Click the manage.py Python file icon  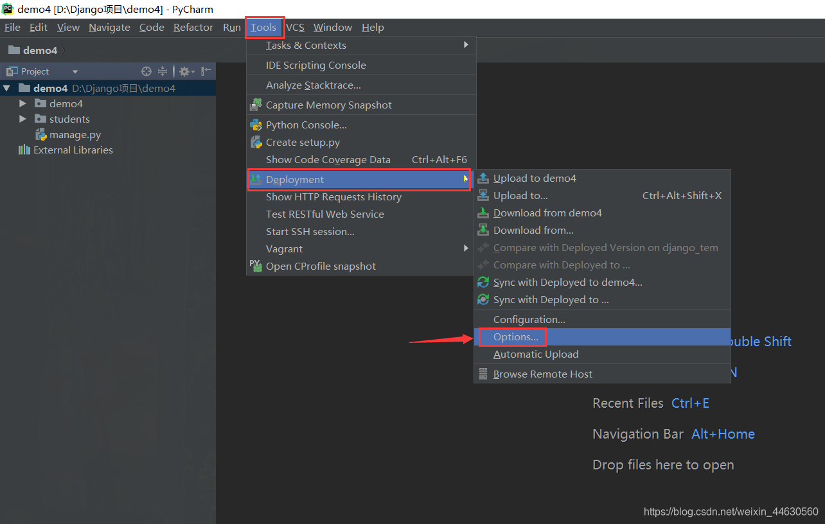[x=40, y=134]
